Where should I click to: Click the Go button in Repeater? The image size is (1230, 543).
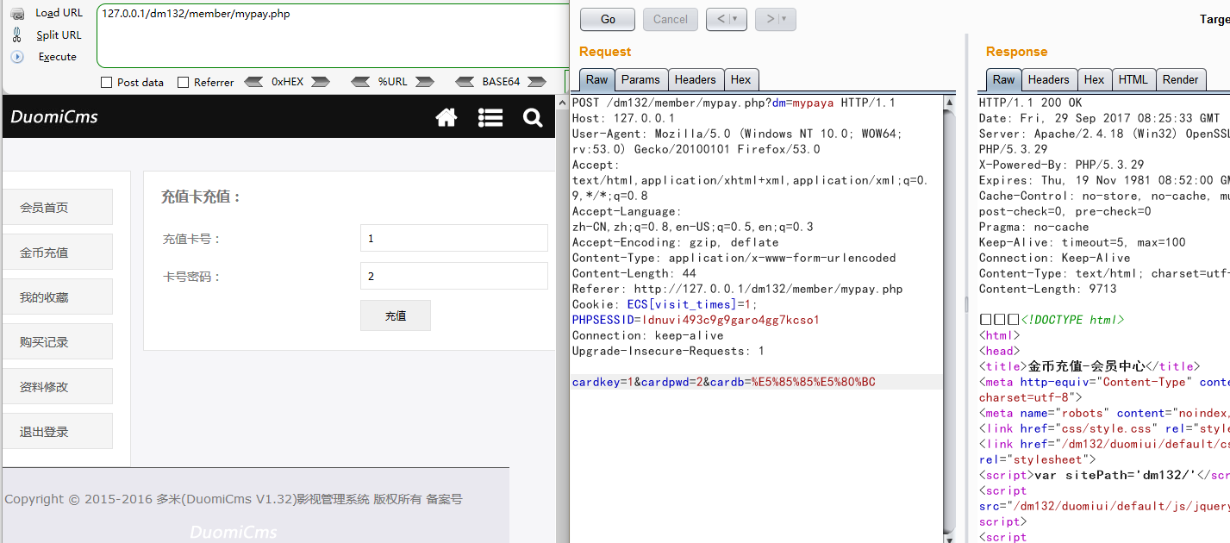coord(608,20)
